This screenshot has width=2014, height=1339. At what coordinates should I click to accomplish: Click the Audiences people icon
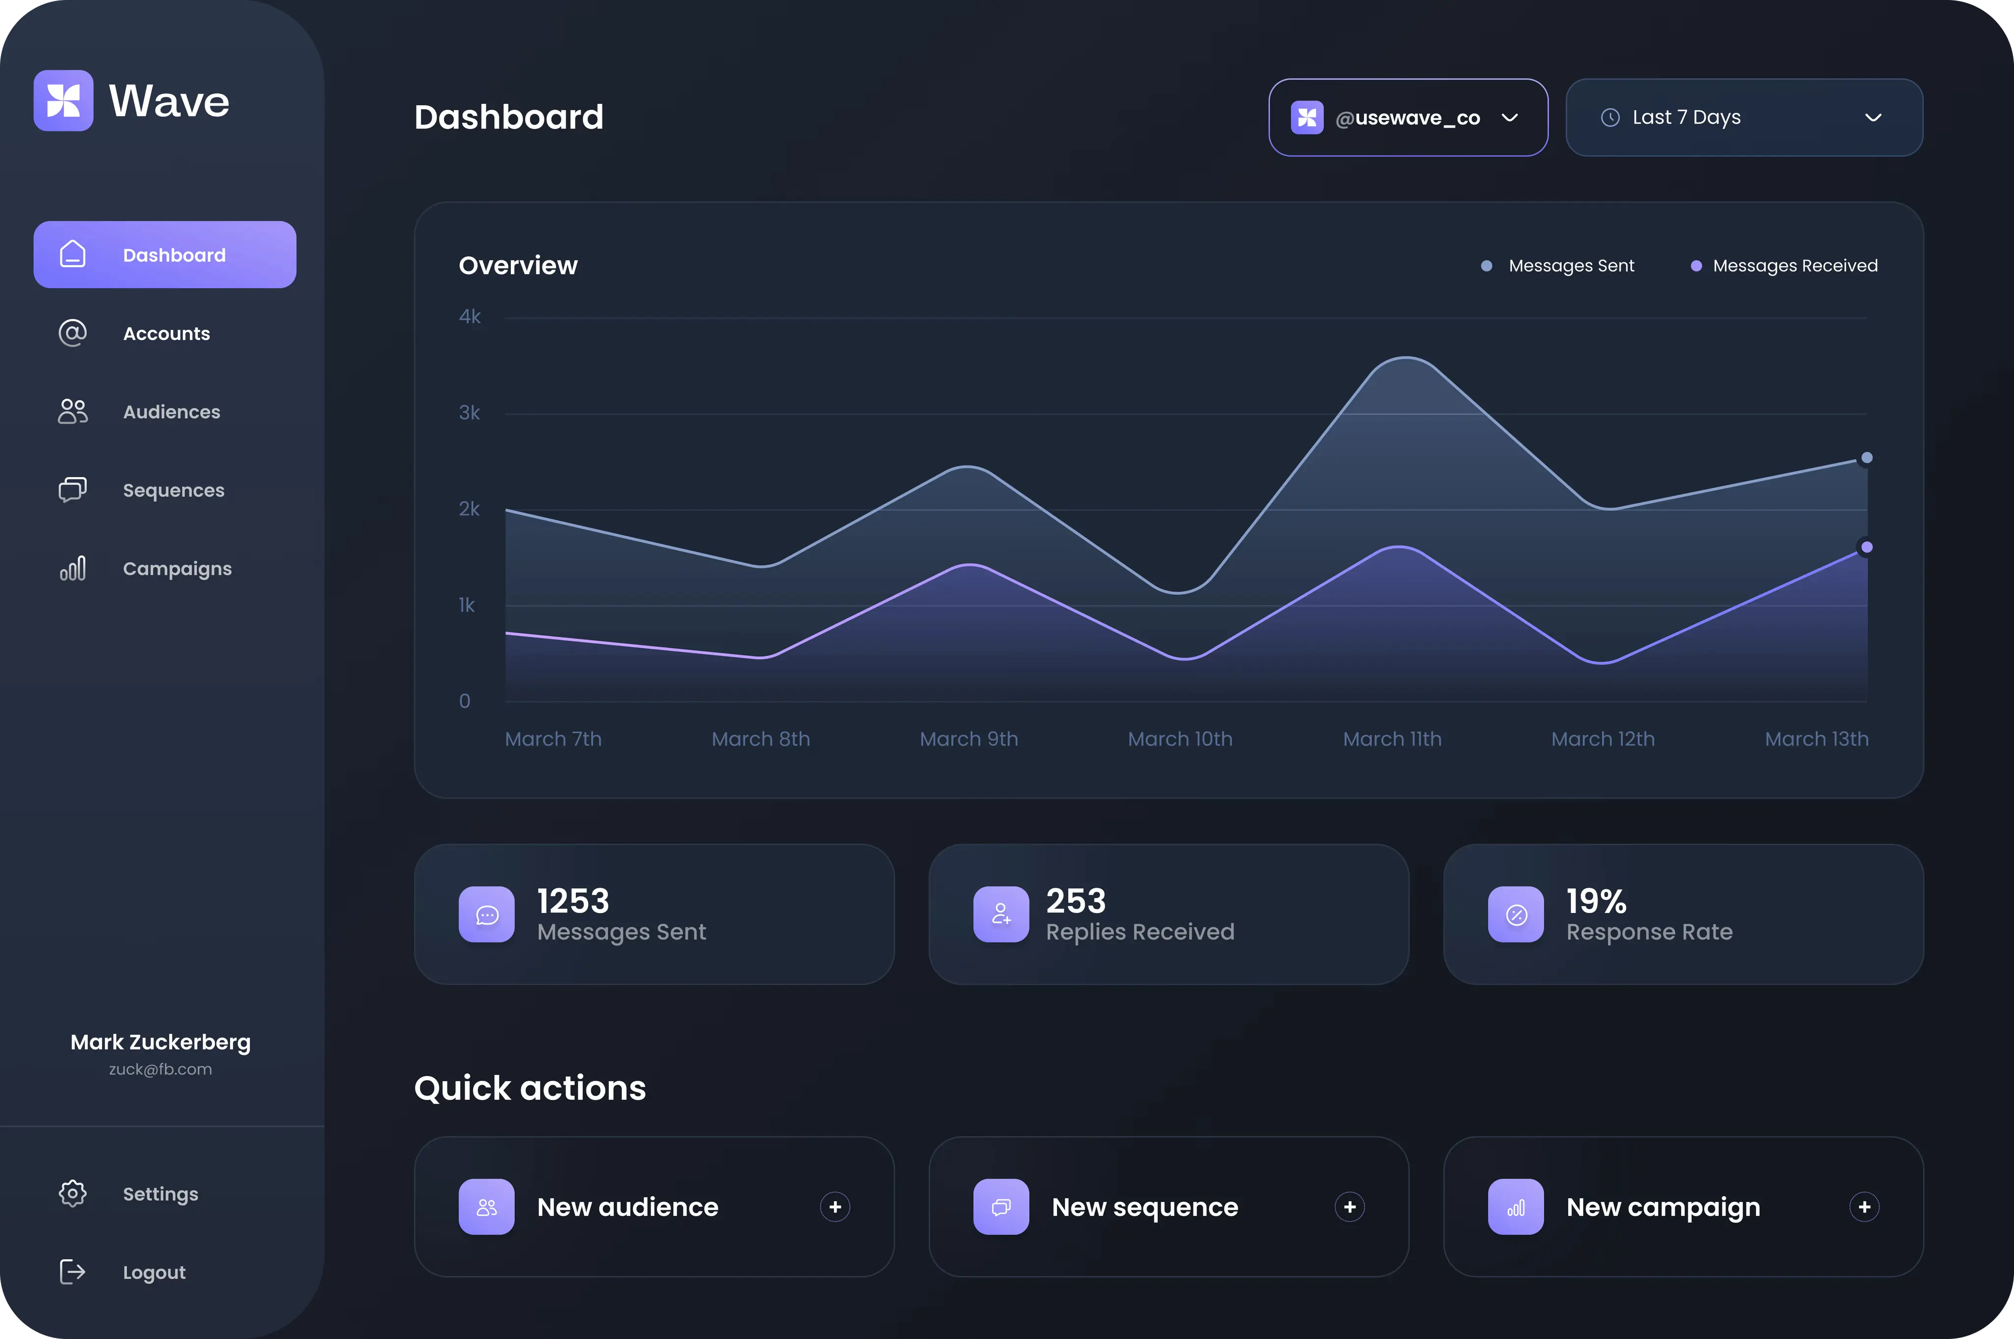(x=72, y=411)
